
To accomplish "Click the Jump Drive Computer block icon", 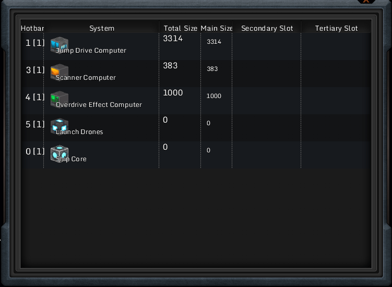I will tap(59, 44).
